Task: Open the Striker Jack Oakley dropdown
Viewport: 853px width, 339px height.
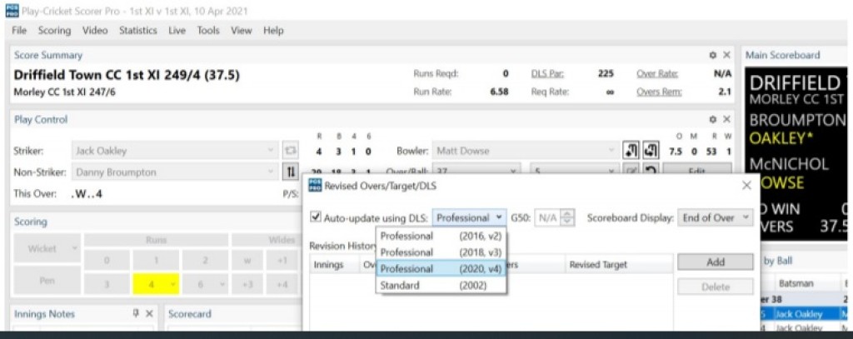Action: [x=175, y=151]
